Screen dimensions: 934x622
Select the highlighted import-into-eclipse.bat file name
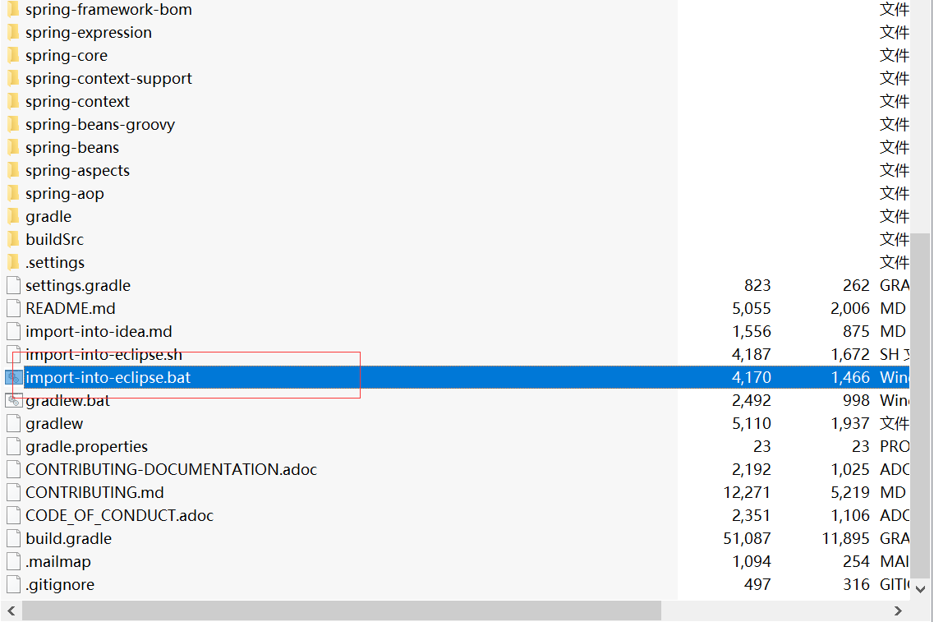pos(108,378)
